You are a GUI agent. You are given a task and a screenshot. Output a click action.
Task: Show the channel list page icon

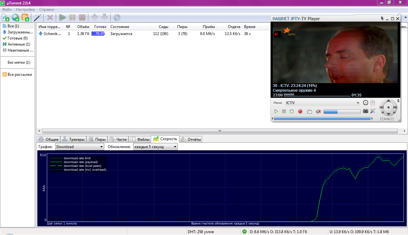(x=372, y=103)
